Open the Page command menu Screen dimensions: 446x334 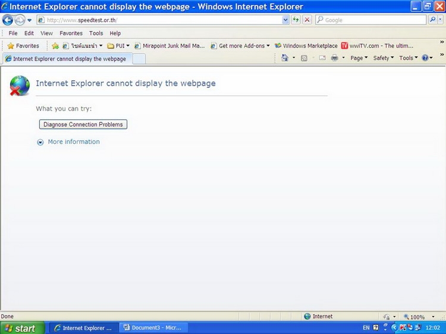pos(359,58)
